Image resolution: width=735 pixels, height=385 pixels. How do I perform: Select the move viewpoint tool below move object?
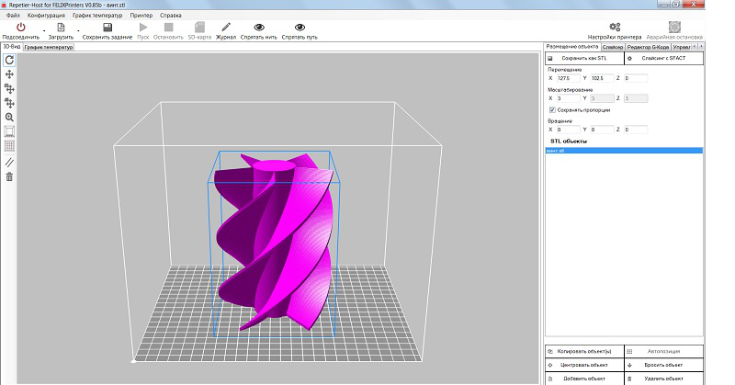pyautogui.click(x=9, y=103)
